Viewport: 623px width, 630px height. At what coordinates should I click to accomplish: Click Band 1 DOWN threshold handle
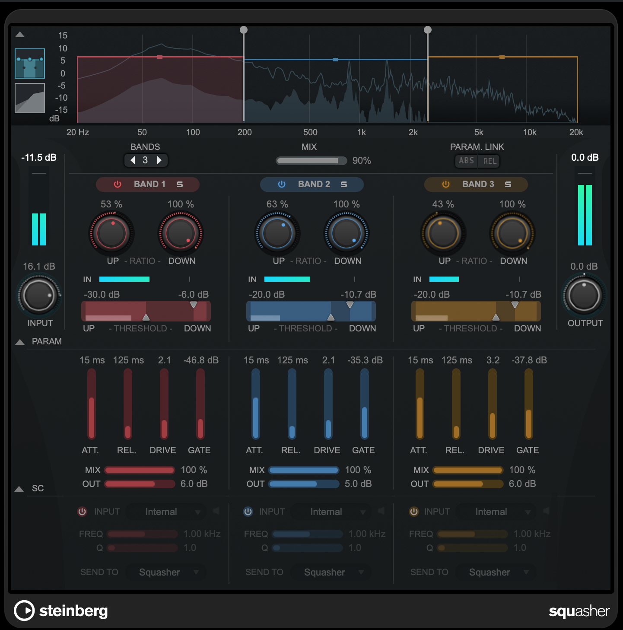[x=194, y=305]
